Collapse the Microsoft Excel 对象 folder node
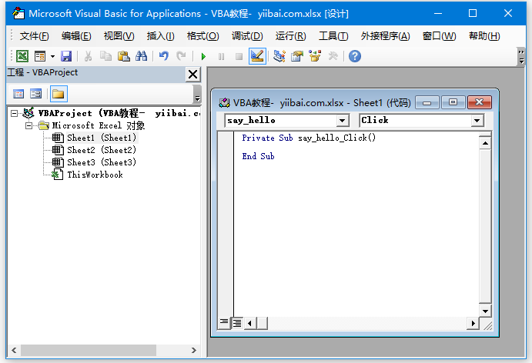The image size is (532, 363). [x=28, y=126]
